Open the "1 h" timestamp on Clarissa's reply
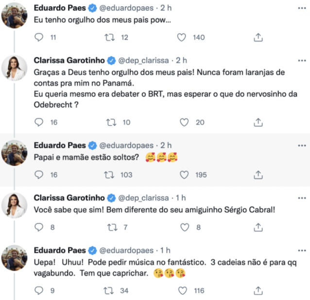 pos(181,198)
